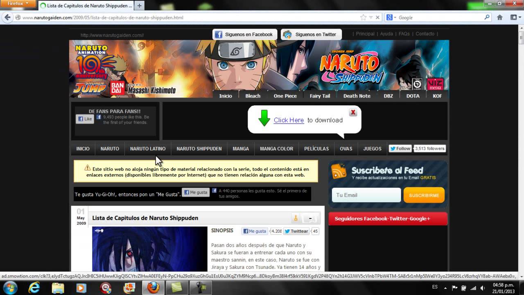Screen dimensions: 524x295
Task: Bookmark this page with the star icon
Action: click(x=363, y=17)
